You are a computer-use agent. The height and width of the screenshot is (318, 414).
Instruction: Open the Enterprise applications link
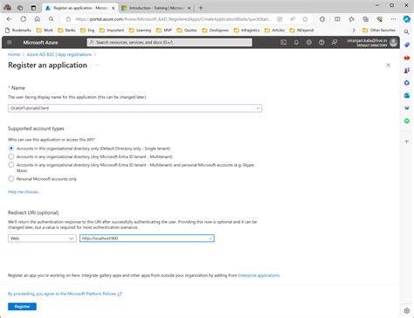coord(259,275)
